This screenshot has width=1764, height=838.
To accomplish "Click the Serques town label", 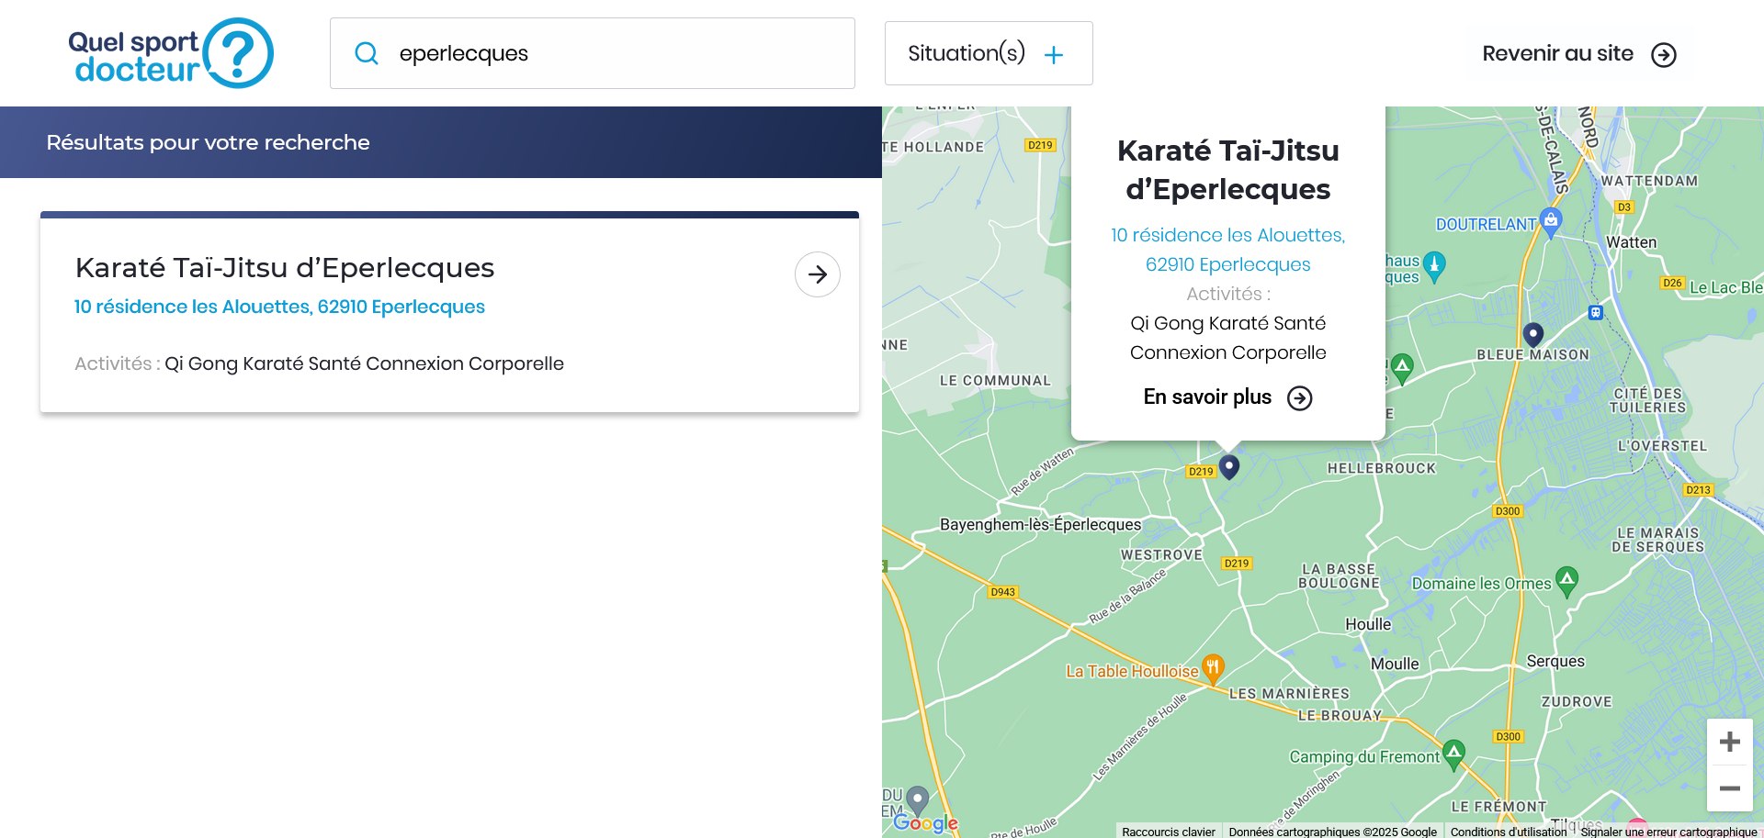I will pos(1555,661).
